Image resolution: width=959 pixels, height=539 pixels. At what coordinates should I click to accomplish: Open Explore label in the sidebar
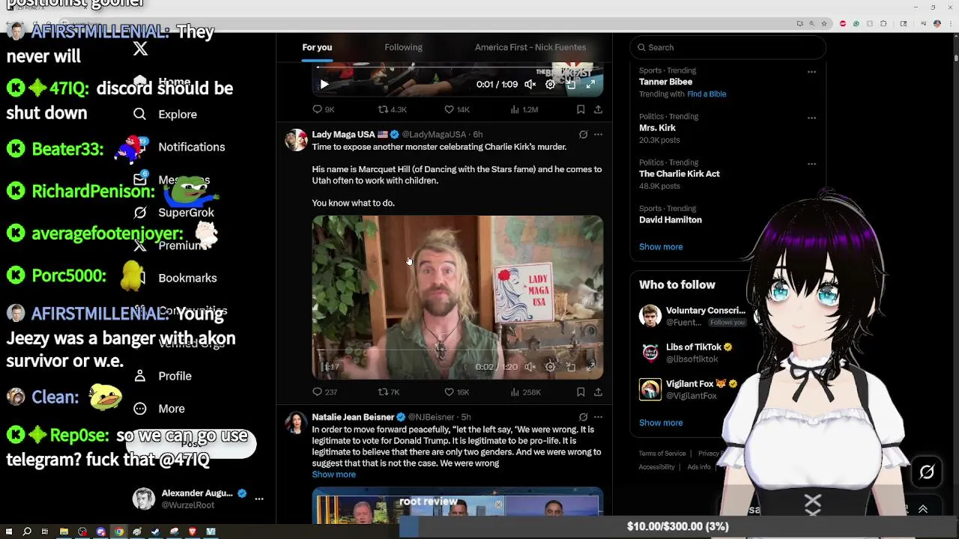[x=178, y=115]
